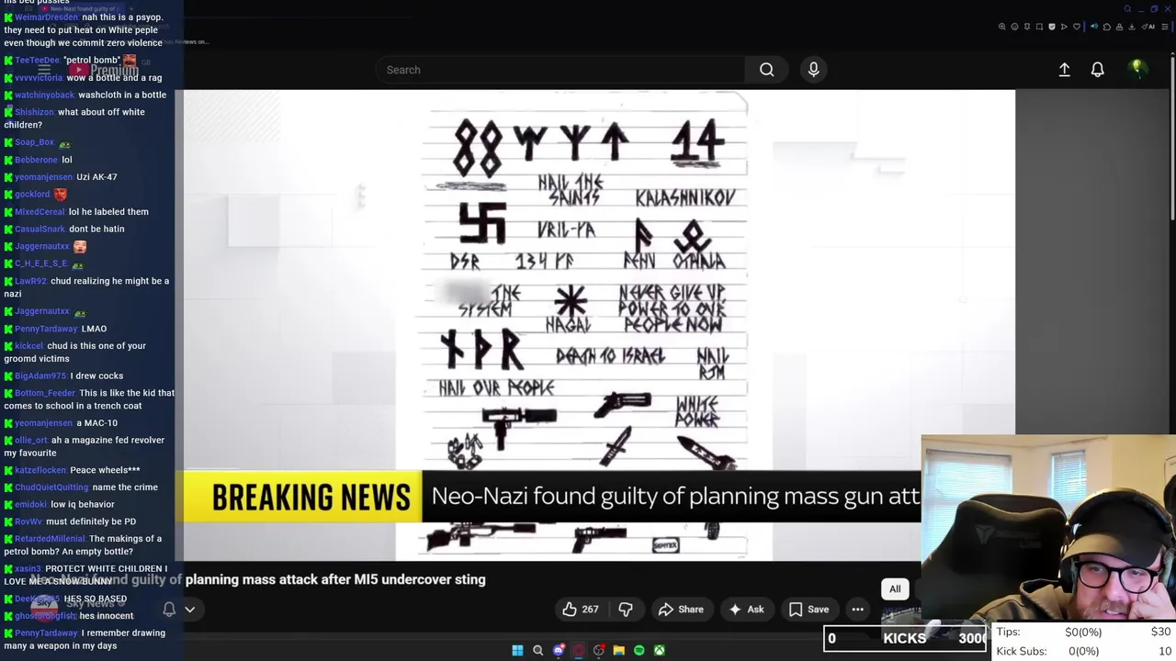The width and height of the screenshot is (1176, 661).
Task: Open Windows taskbar search
Action: point(537,650)
